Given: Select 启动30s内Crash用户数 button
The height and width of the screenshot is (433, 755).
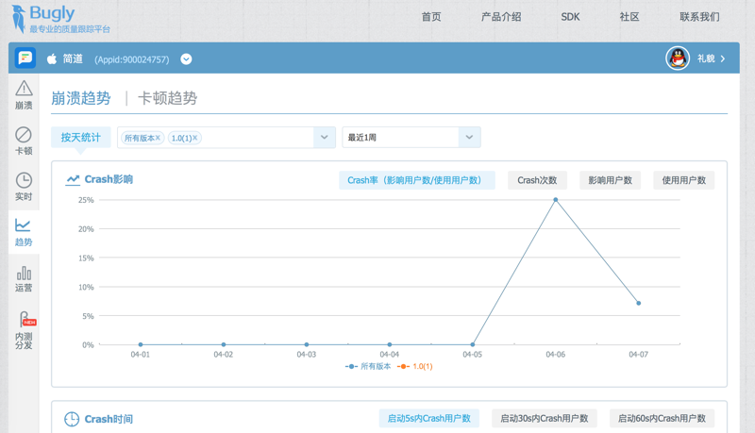Looking at the screenshot, I should click(545, 418).
